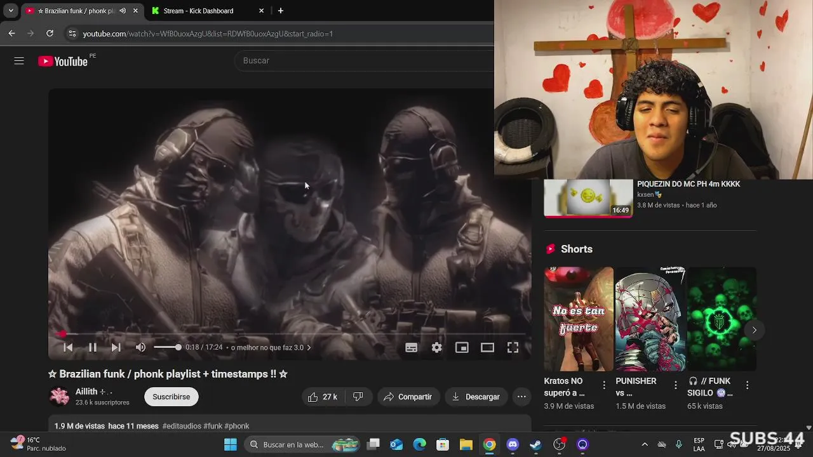813x457 pixels.
Task: Launch Microsoft Edge from the taskbar
Action: coord(420,444)
